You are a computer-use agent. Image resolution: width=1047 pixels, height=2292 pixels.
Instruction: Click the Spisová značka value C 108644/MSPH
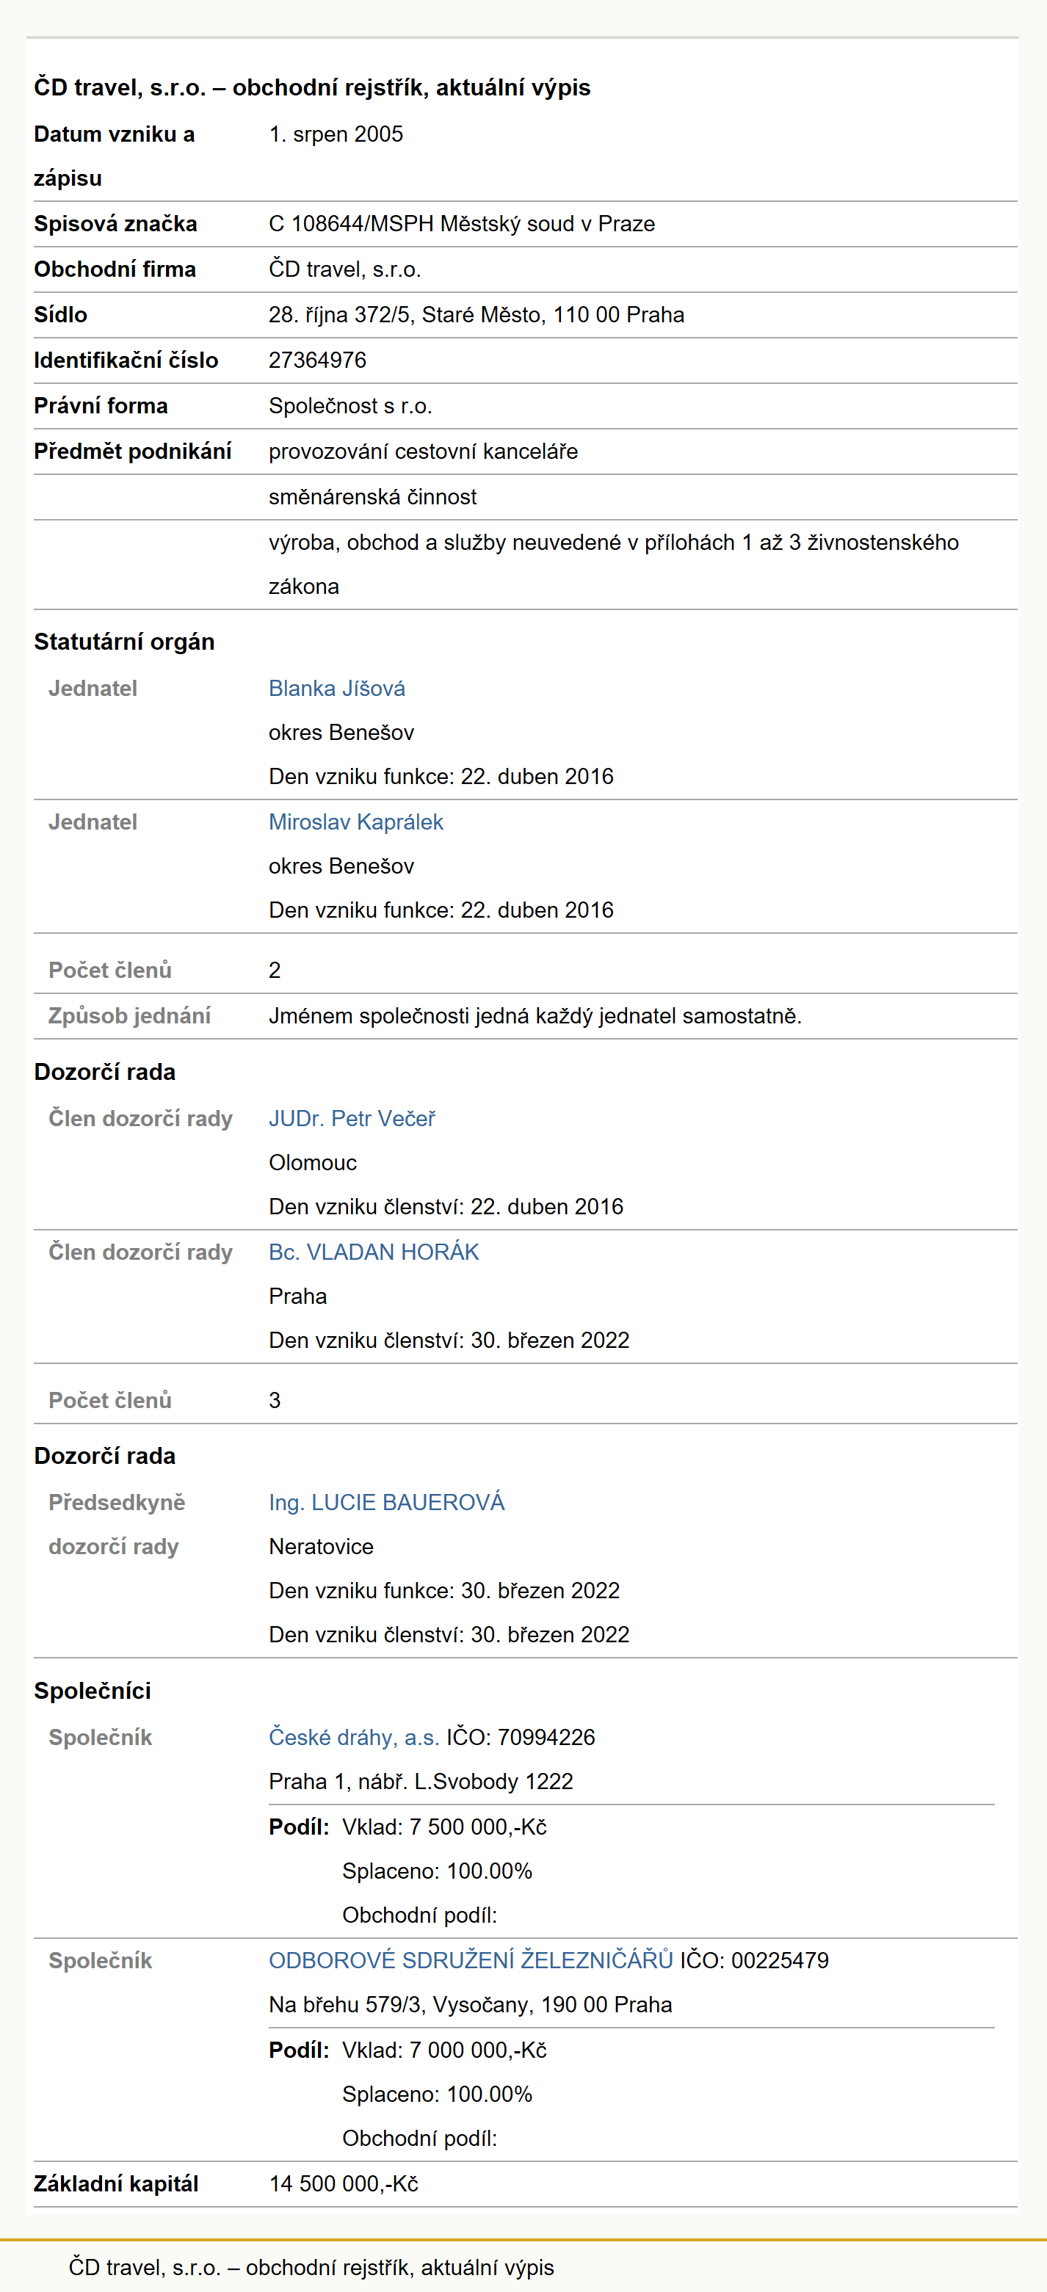pos(462,224)
